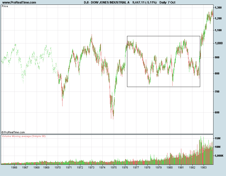226x176 pixels.
Task: Click the 7 Oct date label
Action: (x=172, y=3)
